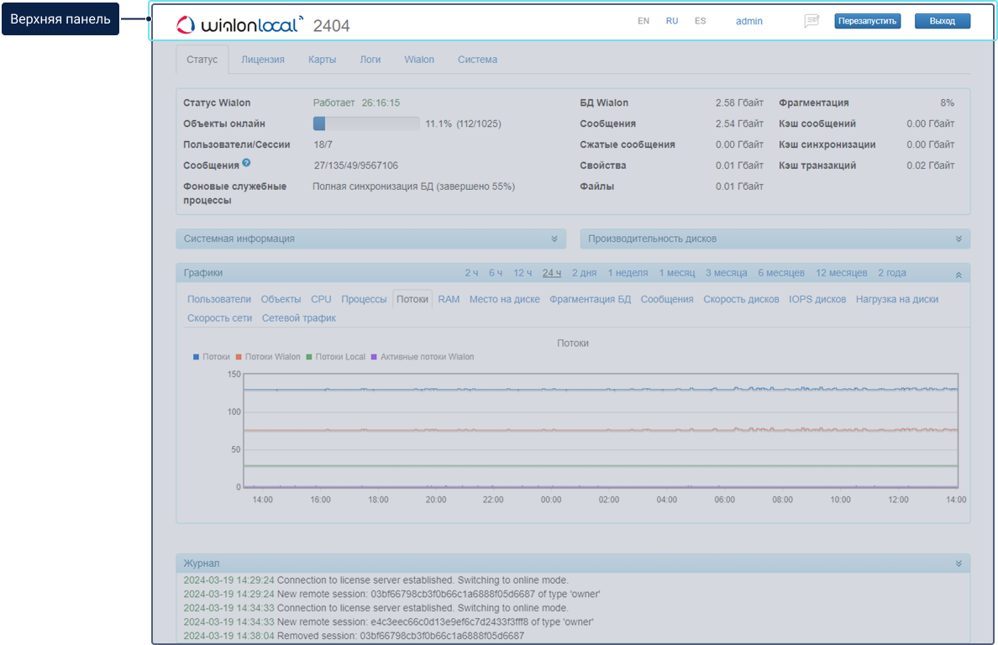This screenshot has width=998, height=645.
Task: Click the Wialon Local logo
Action: tap(239, 24)
